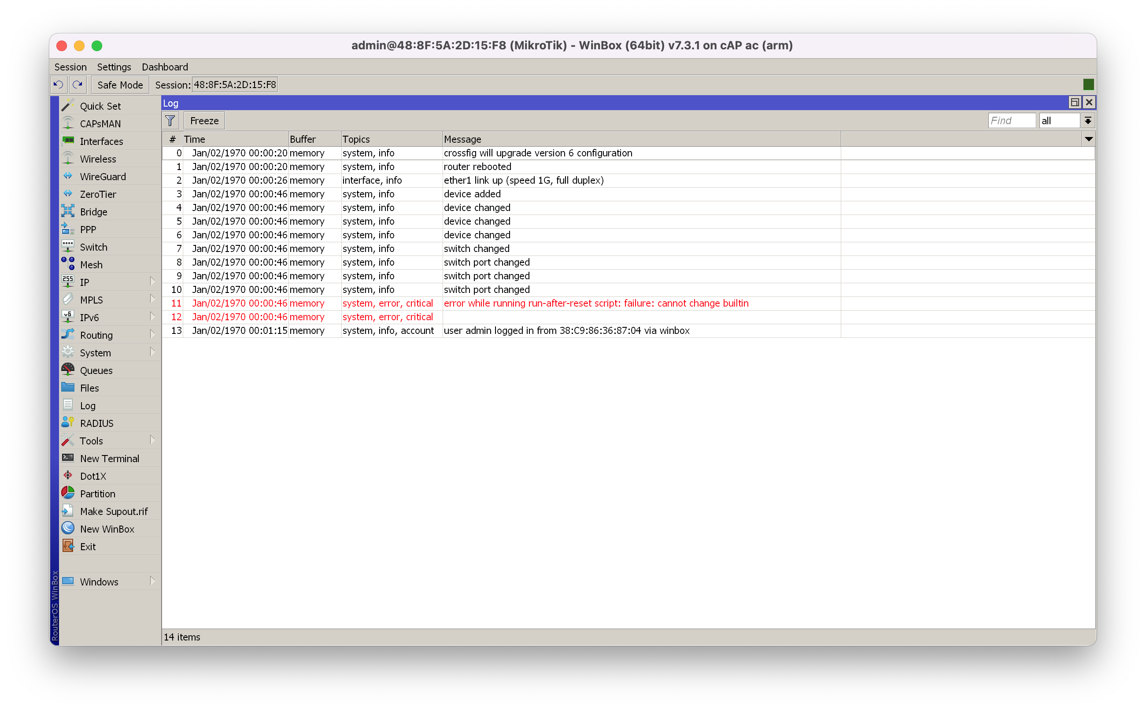
Task: Sort by the Message column header
Action: click(x=642, y=139)
